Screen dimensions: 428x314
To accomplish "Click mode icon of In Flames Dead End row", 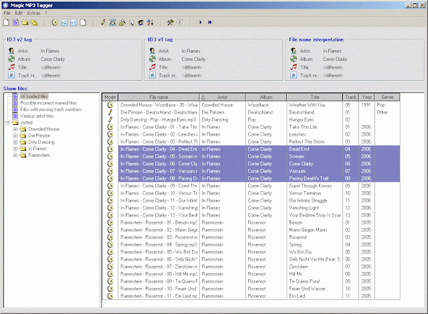I will click(110, 149).
